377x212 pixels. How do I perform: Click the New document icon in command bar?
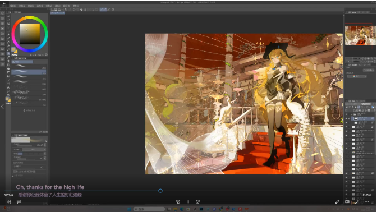tap(52, 10)
